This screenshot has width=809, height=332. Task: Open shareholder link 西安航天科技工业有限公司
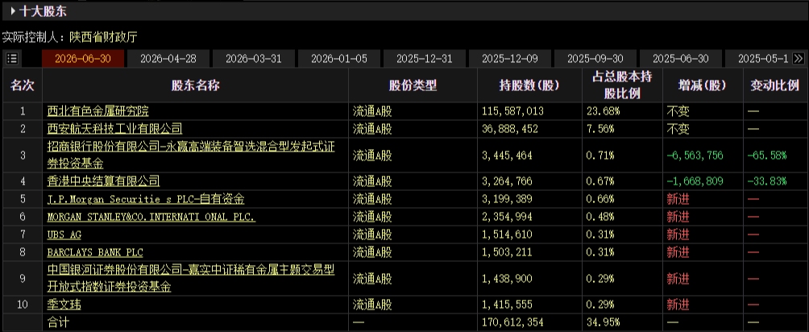click(x=114, y=129)
